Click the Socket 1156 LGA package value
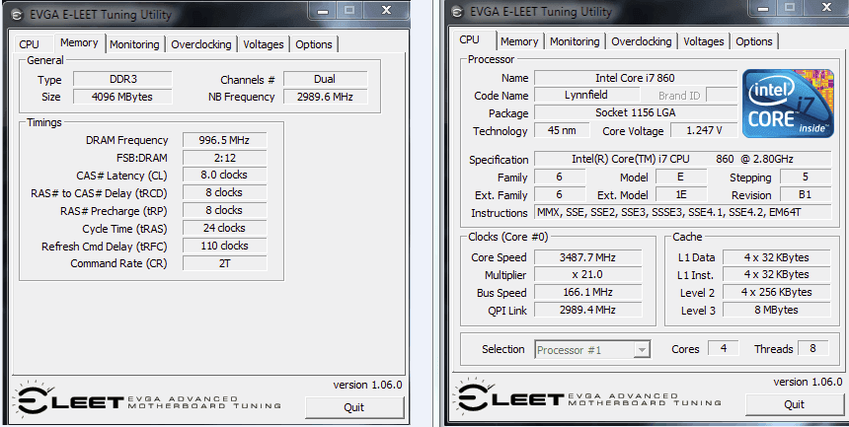Screen dimensions: 849x427 636,112
